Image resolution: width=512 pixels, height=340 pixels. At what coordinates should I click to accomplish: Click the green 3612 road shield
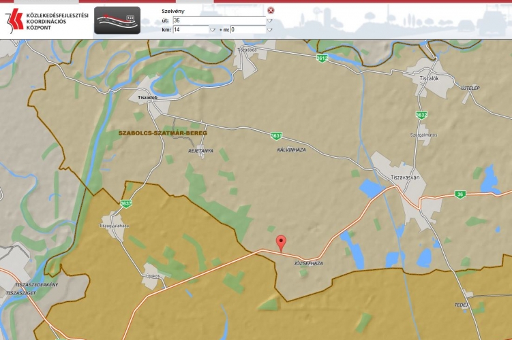pos(322,58)
